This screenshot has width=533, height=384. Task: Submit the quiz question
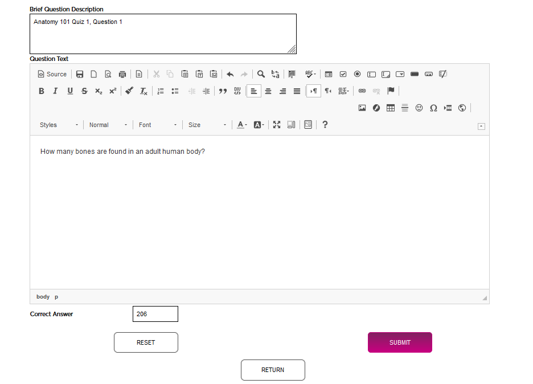tap(400, 342)
